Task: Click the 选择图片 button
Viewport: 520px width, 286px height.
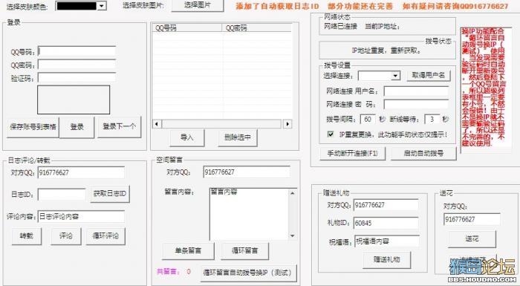Action: coord(198,5)
